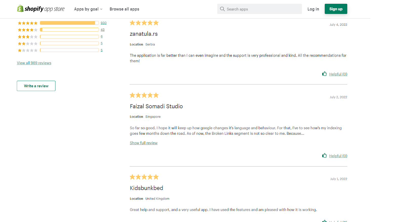Select the five-star rating filter stars
The image size is (405, 222).
tap(28, 23)
